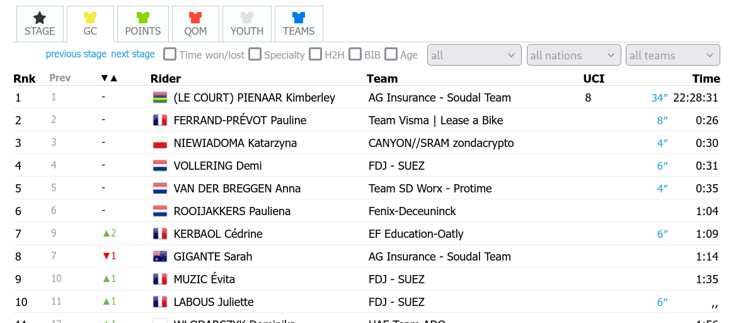Click the position change arrows column header

110,78
